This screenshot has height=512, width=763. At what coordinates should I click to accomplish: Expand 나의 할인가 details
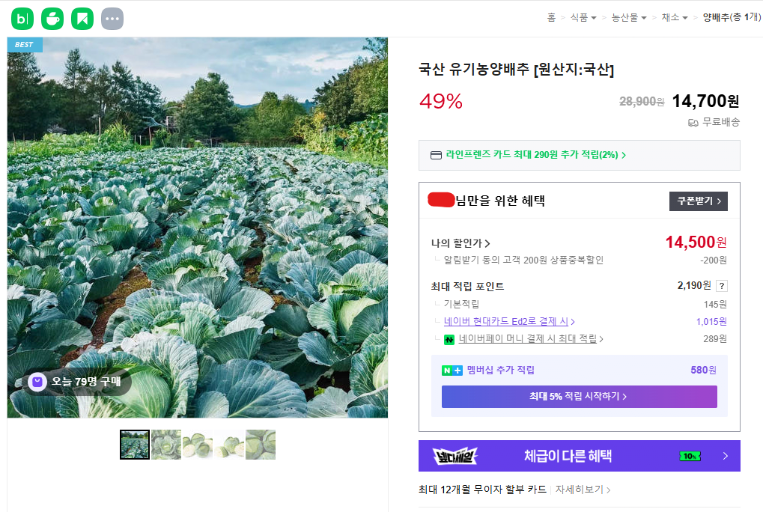coord(460,243)
